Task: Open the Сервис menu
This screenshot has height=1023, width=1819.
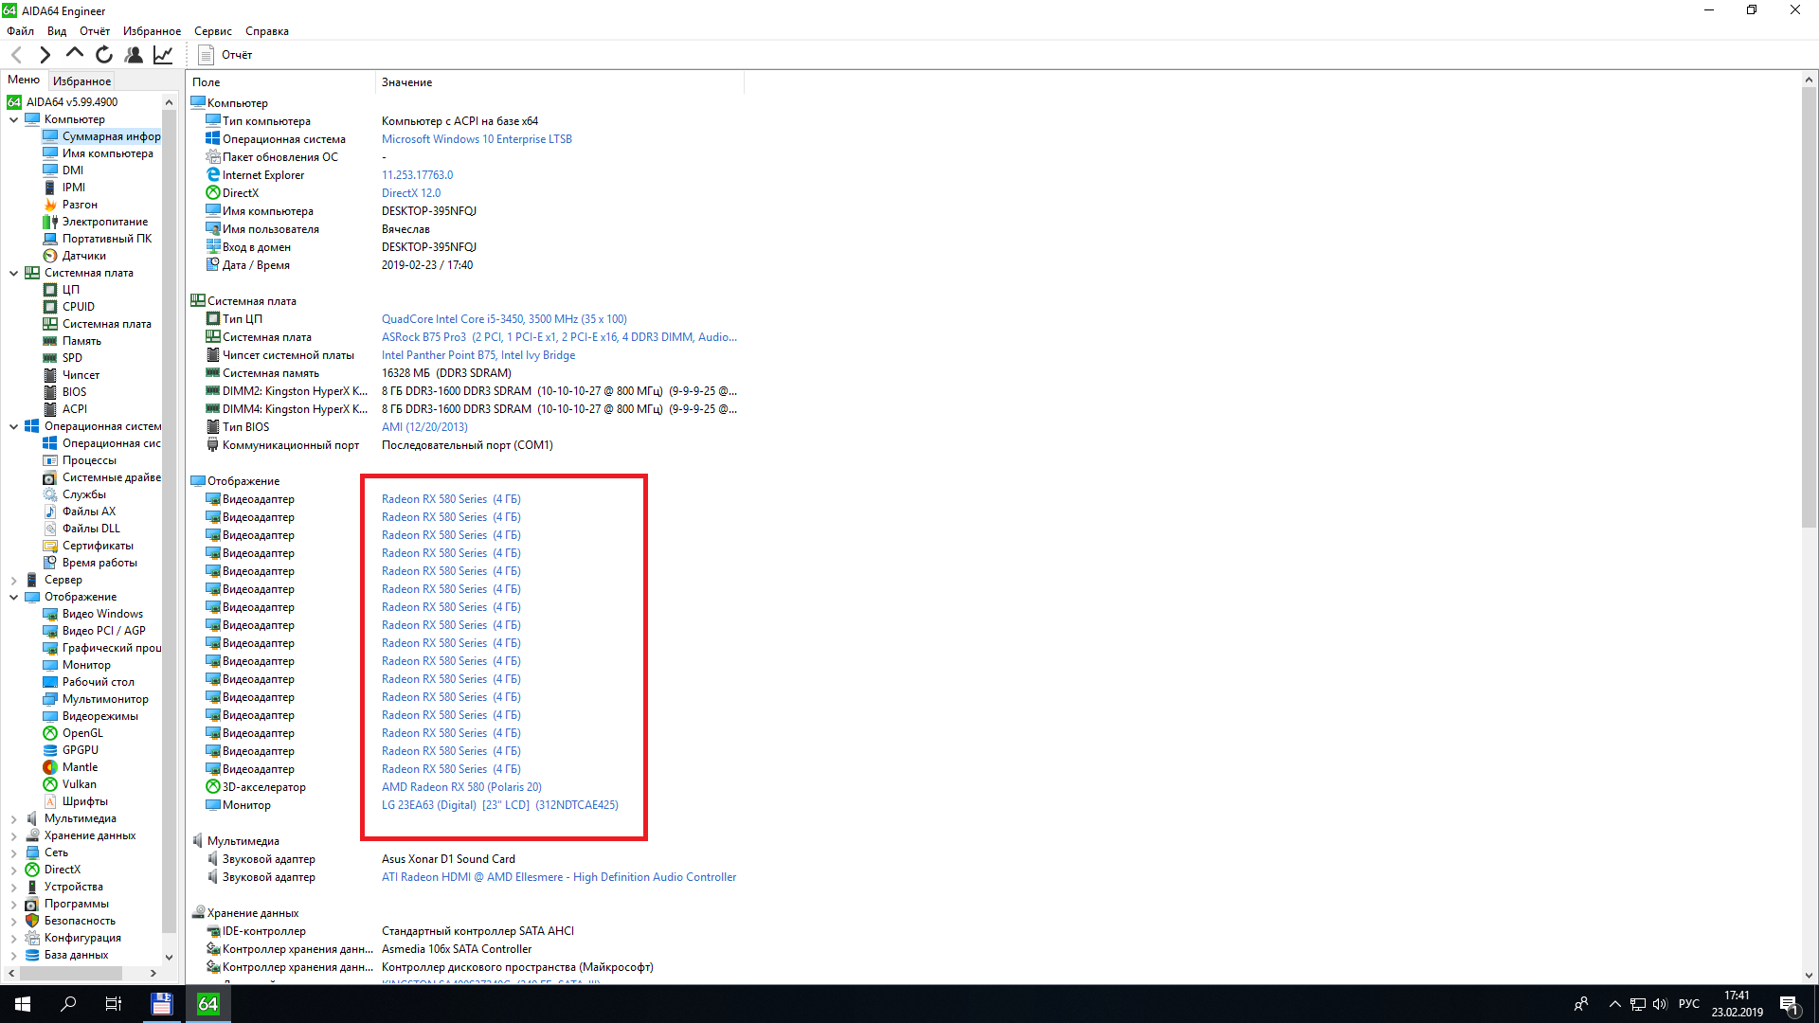Action: coord(212,31)
